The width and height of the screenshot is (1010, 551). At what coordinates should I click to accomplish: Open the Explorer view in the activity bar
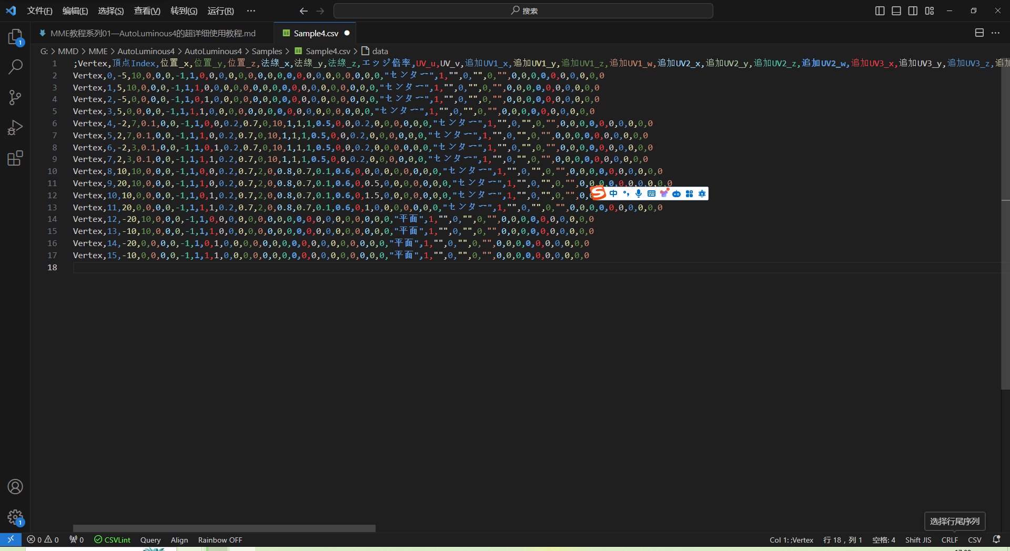coord(15,37)
